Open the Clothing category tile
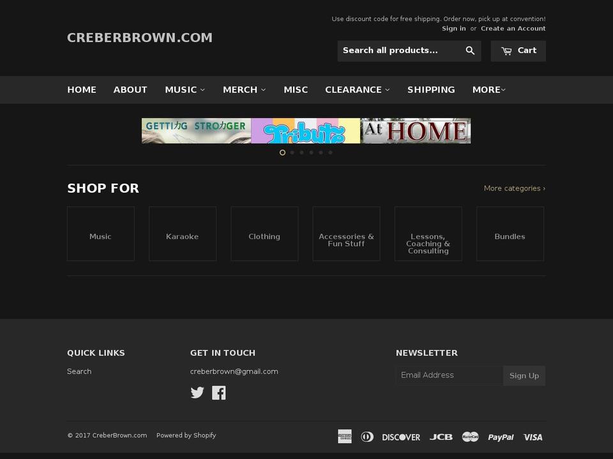The width and height of the screenshot is (613, 459). 264,234
